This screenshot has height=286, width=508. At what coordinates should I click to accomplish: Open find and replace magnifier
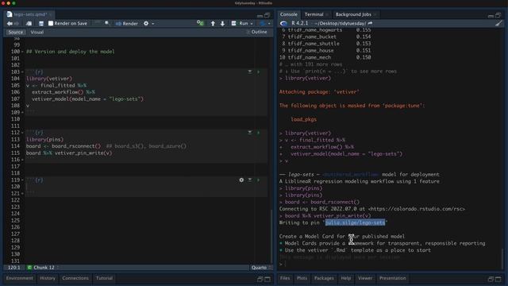point(107,23)
